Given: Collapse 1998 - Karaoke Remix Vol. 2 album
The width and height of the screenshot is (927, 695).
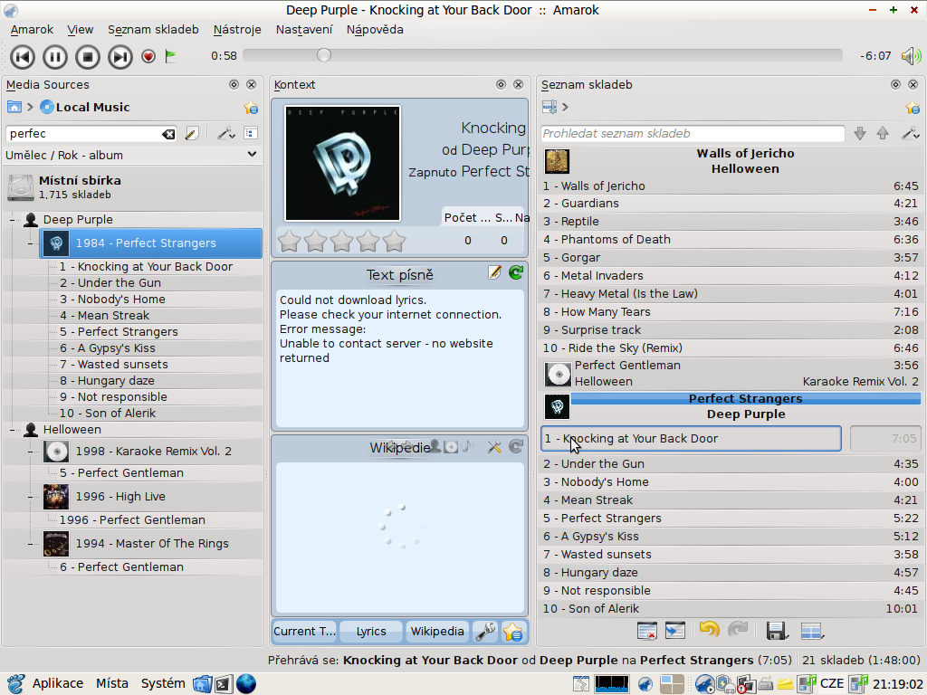Looking at the screenshot, I should [x=30, y=452].
